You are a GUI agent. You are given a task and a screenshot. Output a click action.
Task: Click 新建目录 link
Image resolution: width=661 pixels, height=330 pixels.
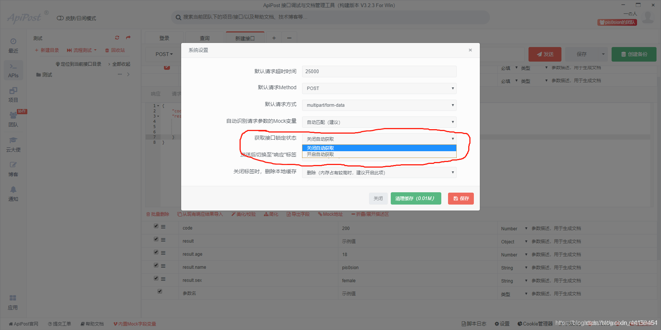[47, 50]
